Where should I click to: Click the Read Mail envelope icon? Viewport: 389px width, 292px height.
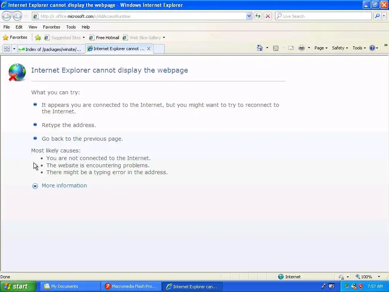pos(291,48)
